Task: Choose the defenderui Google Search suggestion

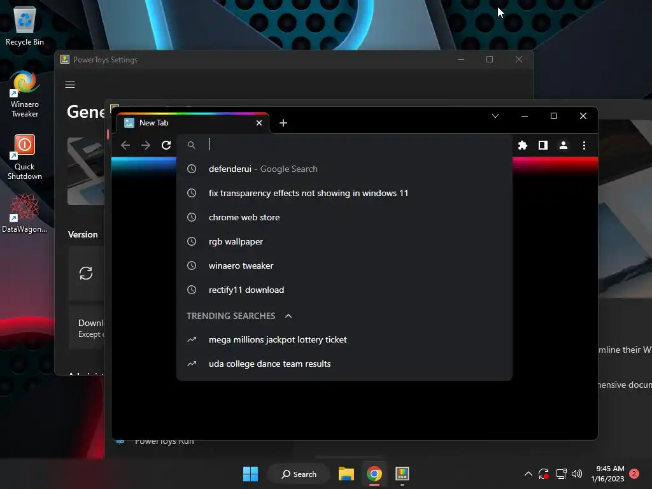Action: point(344,169)
